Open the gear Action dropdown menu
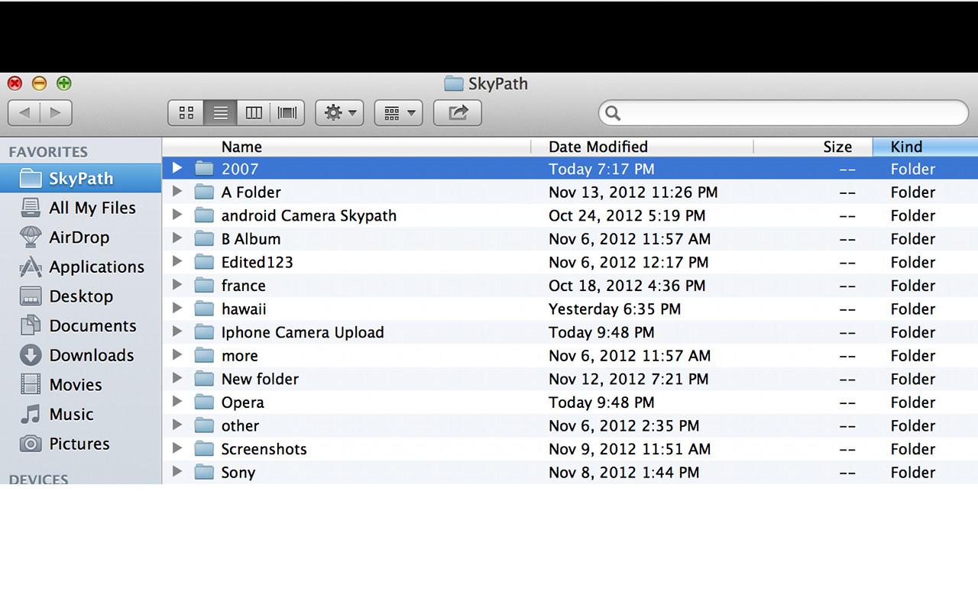The height and width of the screenshot is (611, 978). (339, 113)
